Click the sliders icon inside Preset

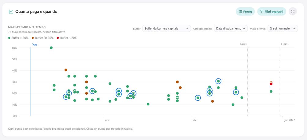[x=240, y=12]
